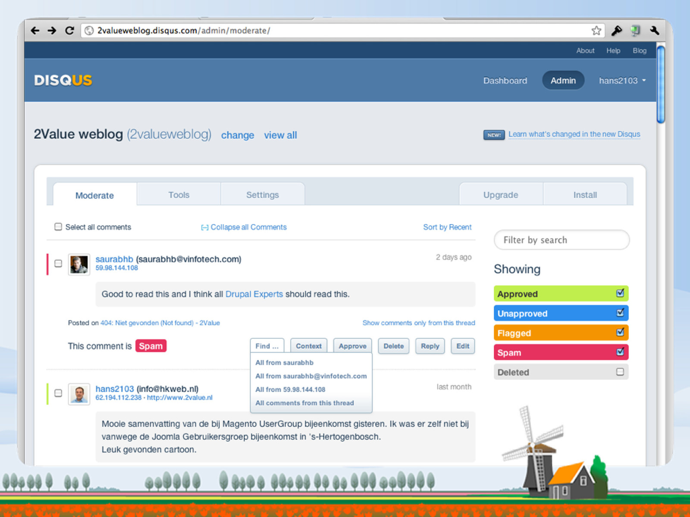Open the hans2103 account dropdown
This screenshot has height=517, width=690.
tap(622, 81)
